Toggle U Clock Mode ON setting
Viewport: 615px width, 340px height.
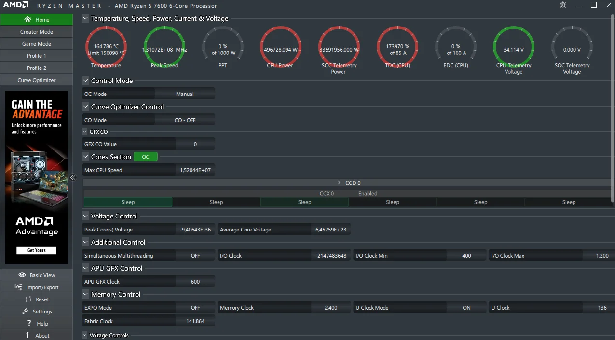(x=466, y=308)
